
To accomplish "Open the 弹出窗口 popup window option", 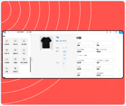I will [21, 32].
